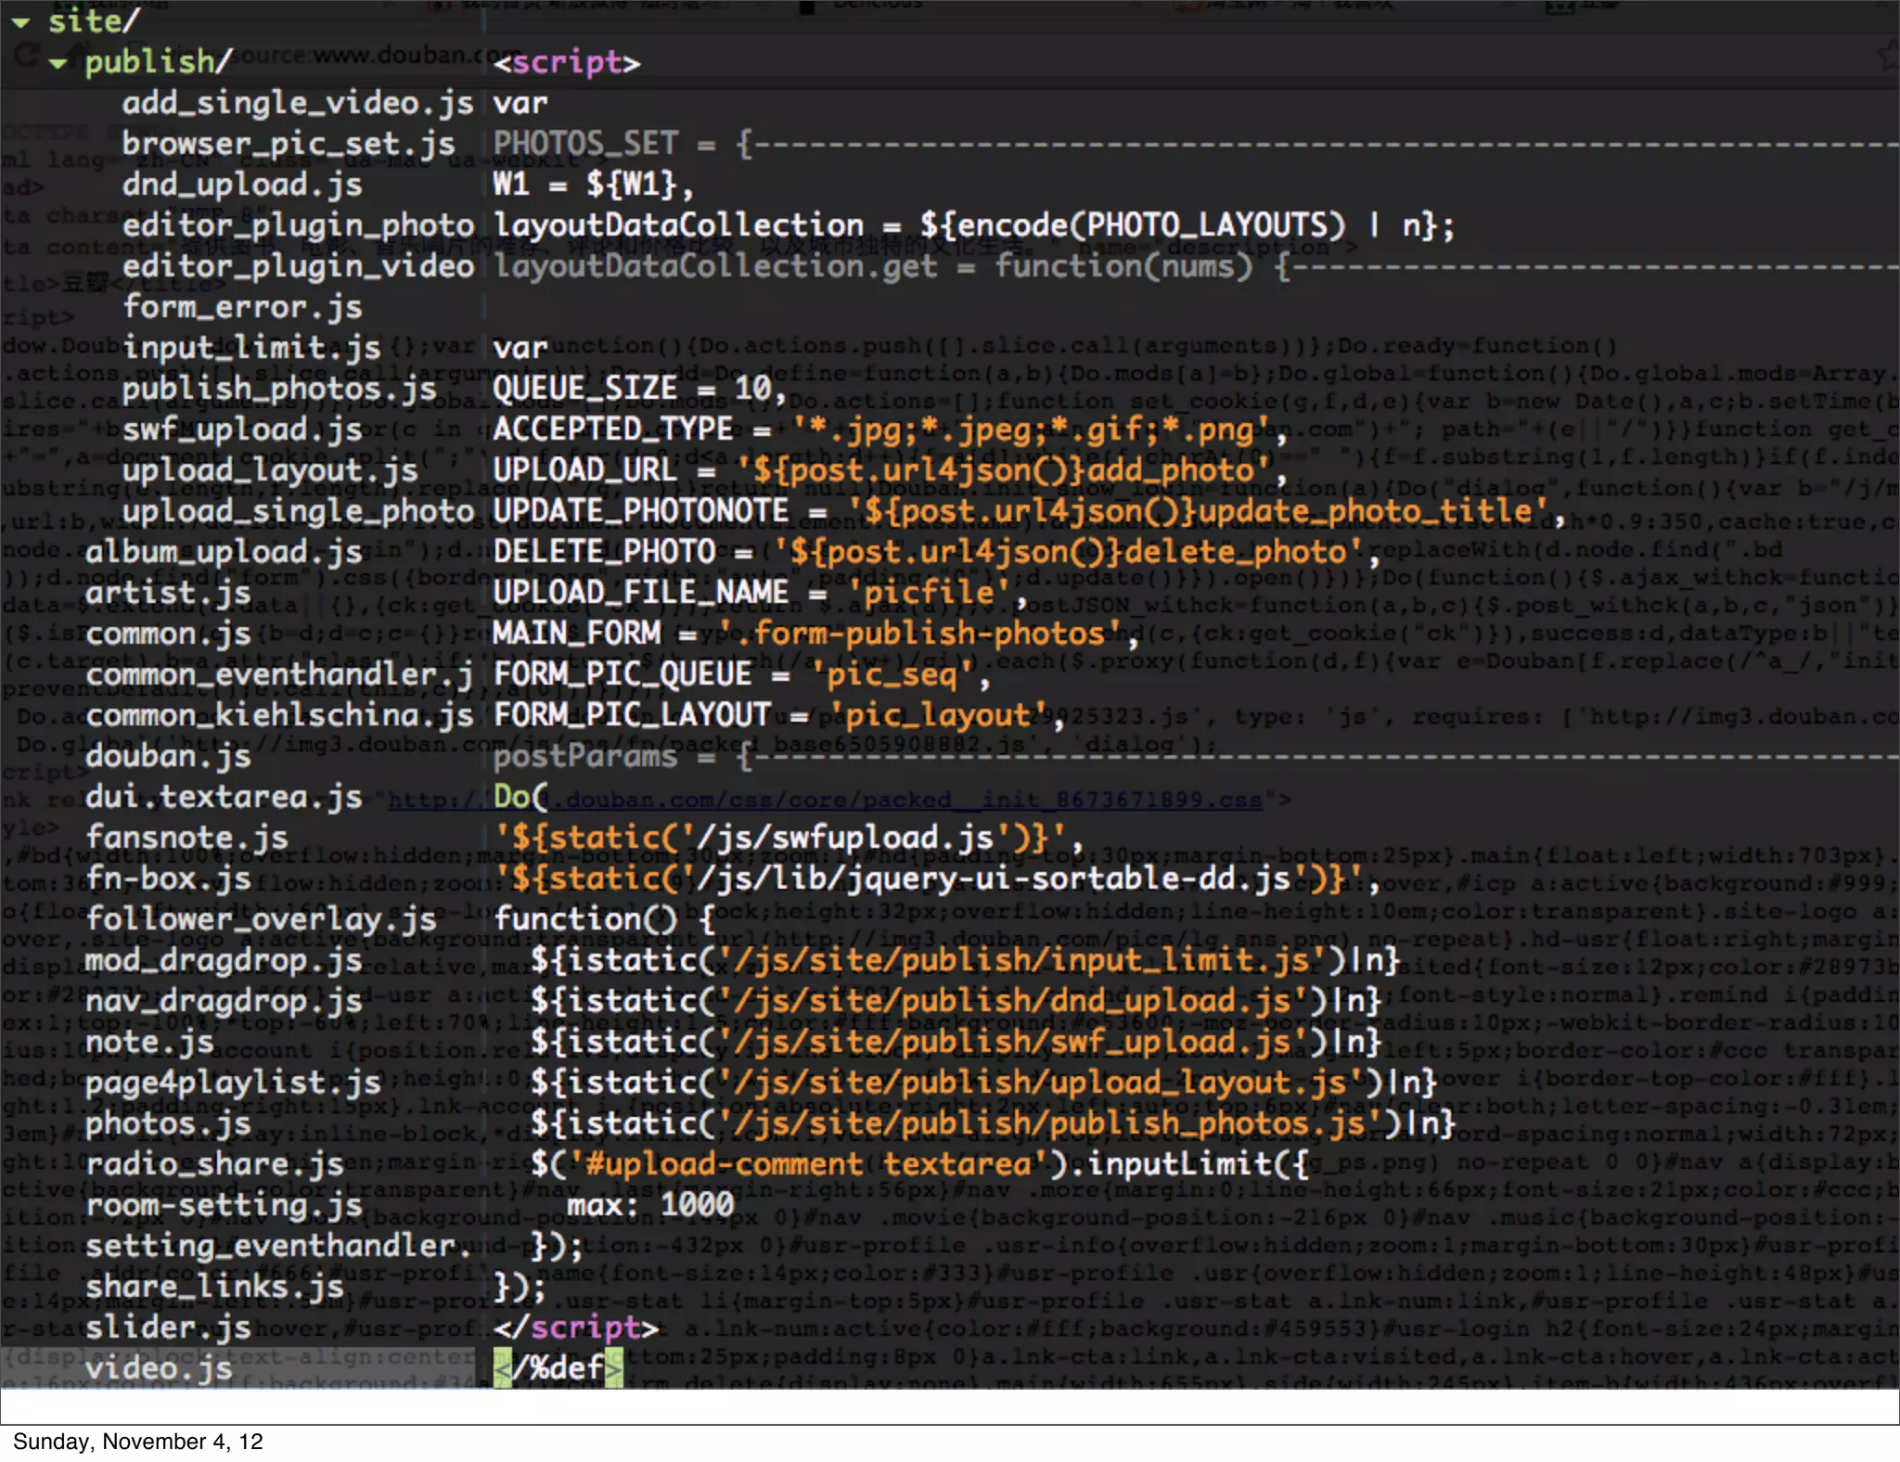Open add_single_video.js in file tree

click(x=297, y=103)
